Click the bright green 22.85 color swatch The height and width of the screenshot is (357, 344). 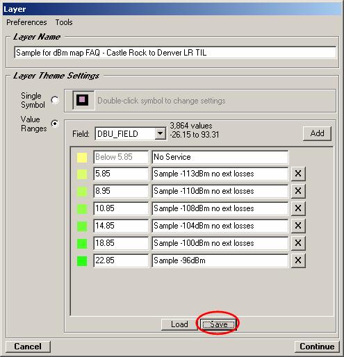coord(82,261)
